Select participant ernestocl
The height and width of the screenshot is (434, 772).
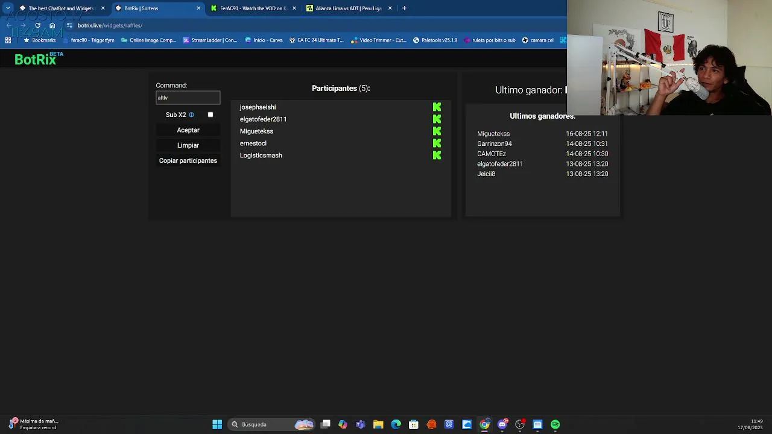tap(253, 143)
